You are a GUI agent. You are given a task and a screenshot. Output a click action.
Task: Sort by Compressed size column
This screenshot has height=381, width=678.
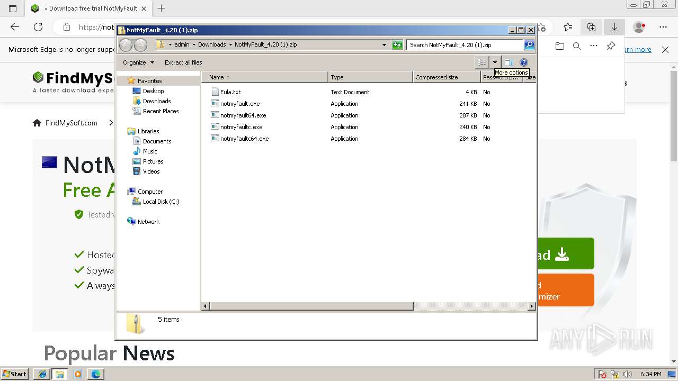coord(447,77)
